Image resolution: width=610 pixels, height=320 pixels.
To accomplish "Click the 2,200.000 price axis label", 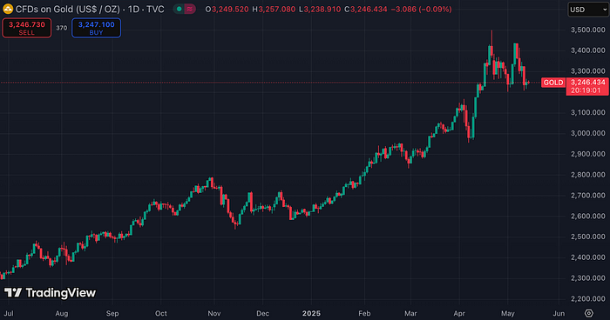I will (588, 298).
